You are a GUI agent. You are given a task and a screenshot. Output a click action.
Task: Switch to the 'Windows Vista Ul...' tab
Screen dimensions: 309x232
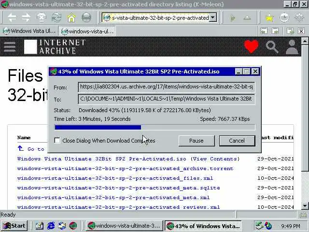(29, 31)
